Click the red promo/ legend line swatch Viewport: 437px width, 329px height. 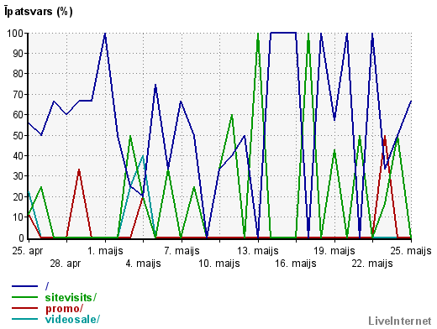tap(24, 308)
